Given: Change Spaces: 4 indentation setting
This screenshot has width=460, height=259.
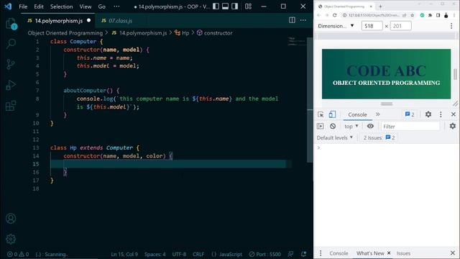Looking at the screenshot, I should tap(155, 254).
